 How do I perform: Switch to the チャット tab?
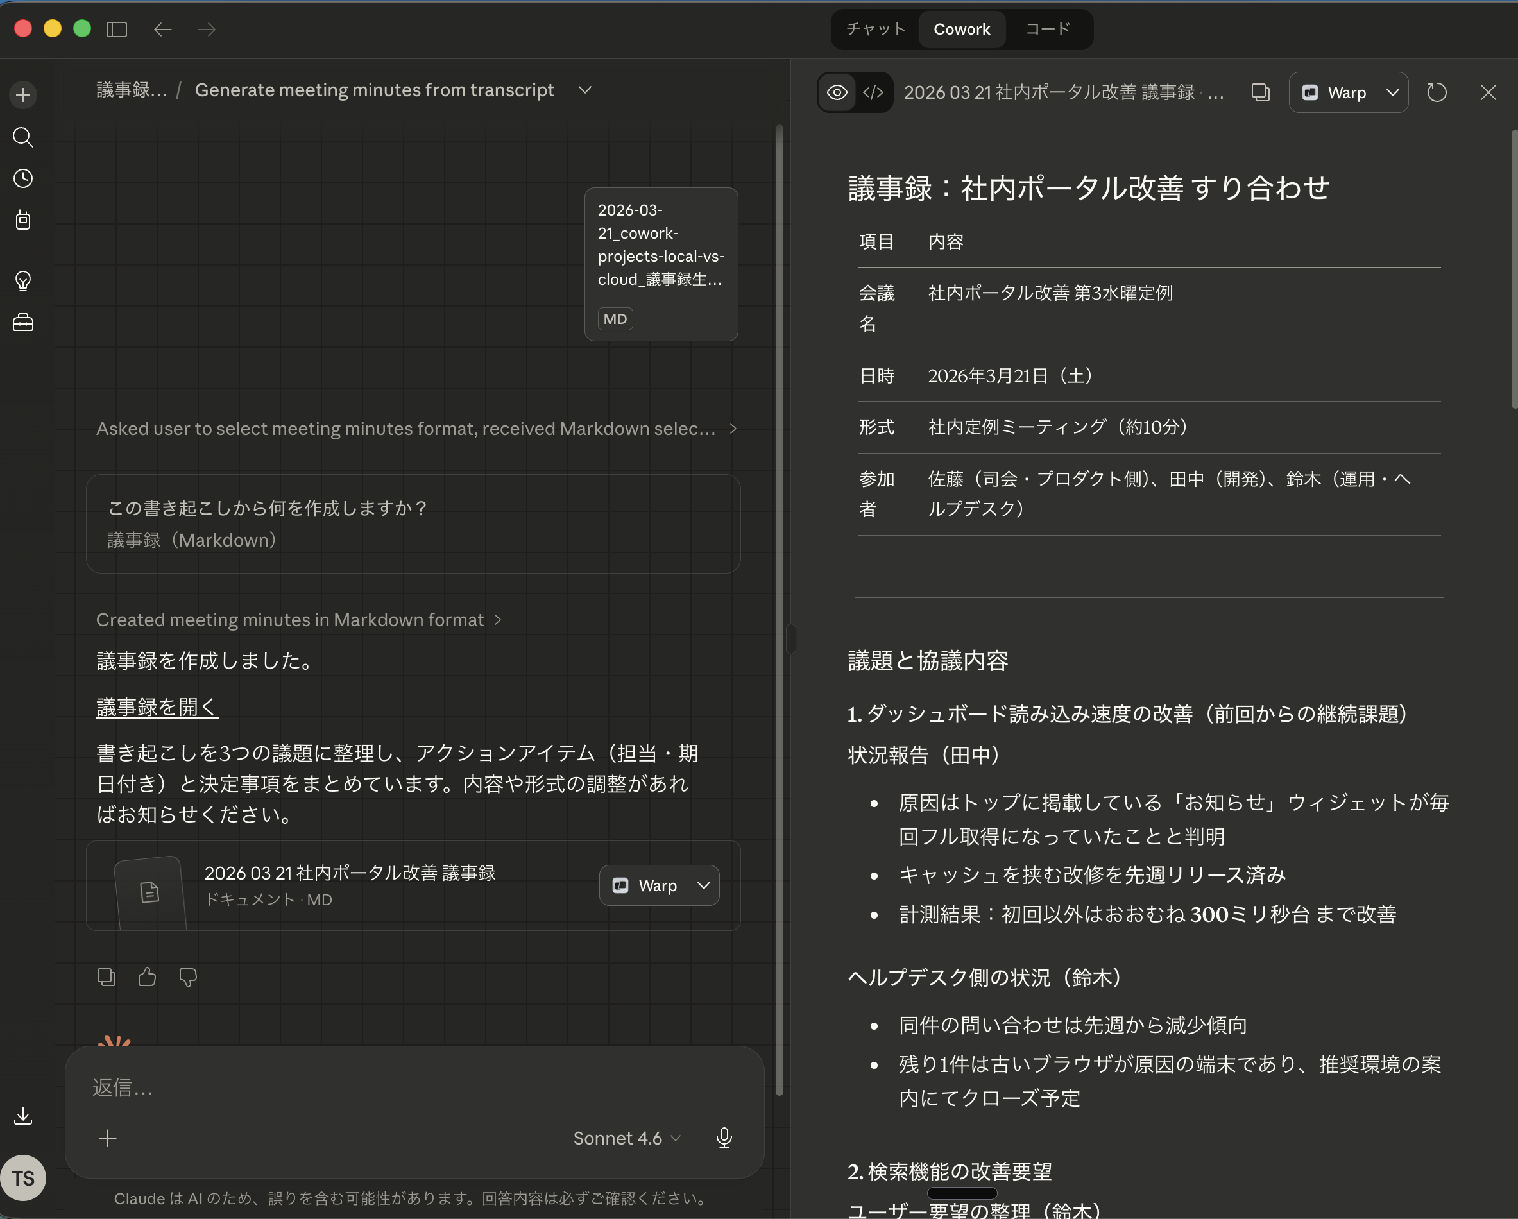coord(875,29)
